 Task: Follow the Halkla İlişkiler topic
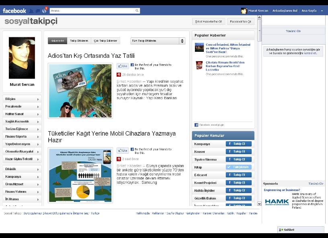(239, 190)
